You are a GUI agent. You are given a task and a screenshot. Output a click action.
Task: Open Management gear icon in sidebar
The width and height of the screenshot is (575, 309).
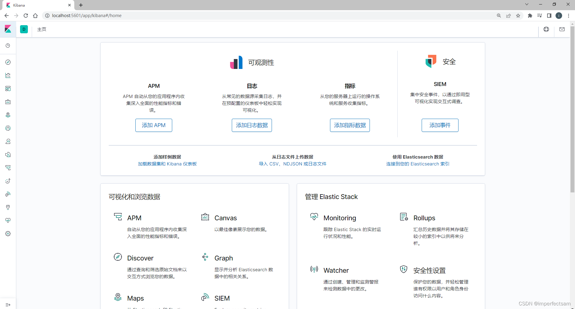pos(8,233)
